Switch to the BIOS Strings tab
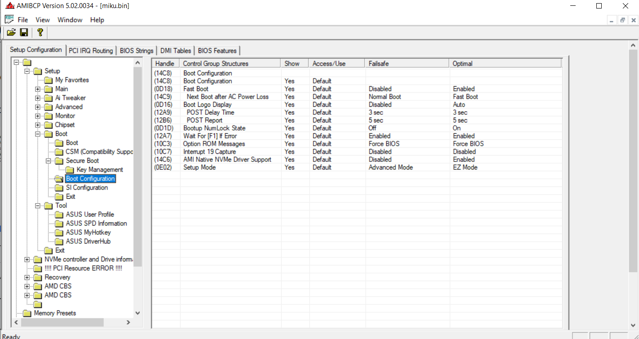The height and width of the screenshot is (339, 639). click(x=137, y=51)
